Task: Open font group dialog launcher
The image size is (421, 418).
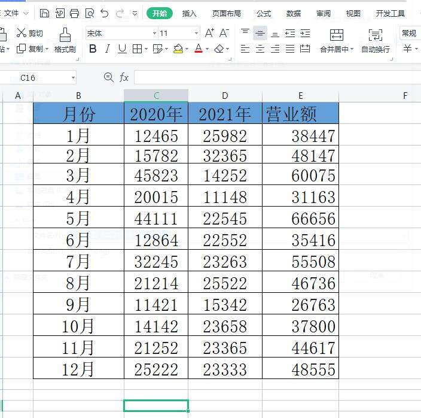Action: click(x=230, y=58)
